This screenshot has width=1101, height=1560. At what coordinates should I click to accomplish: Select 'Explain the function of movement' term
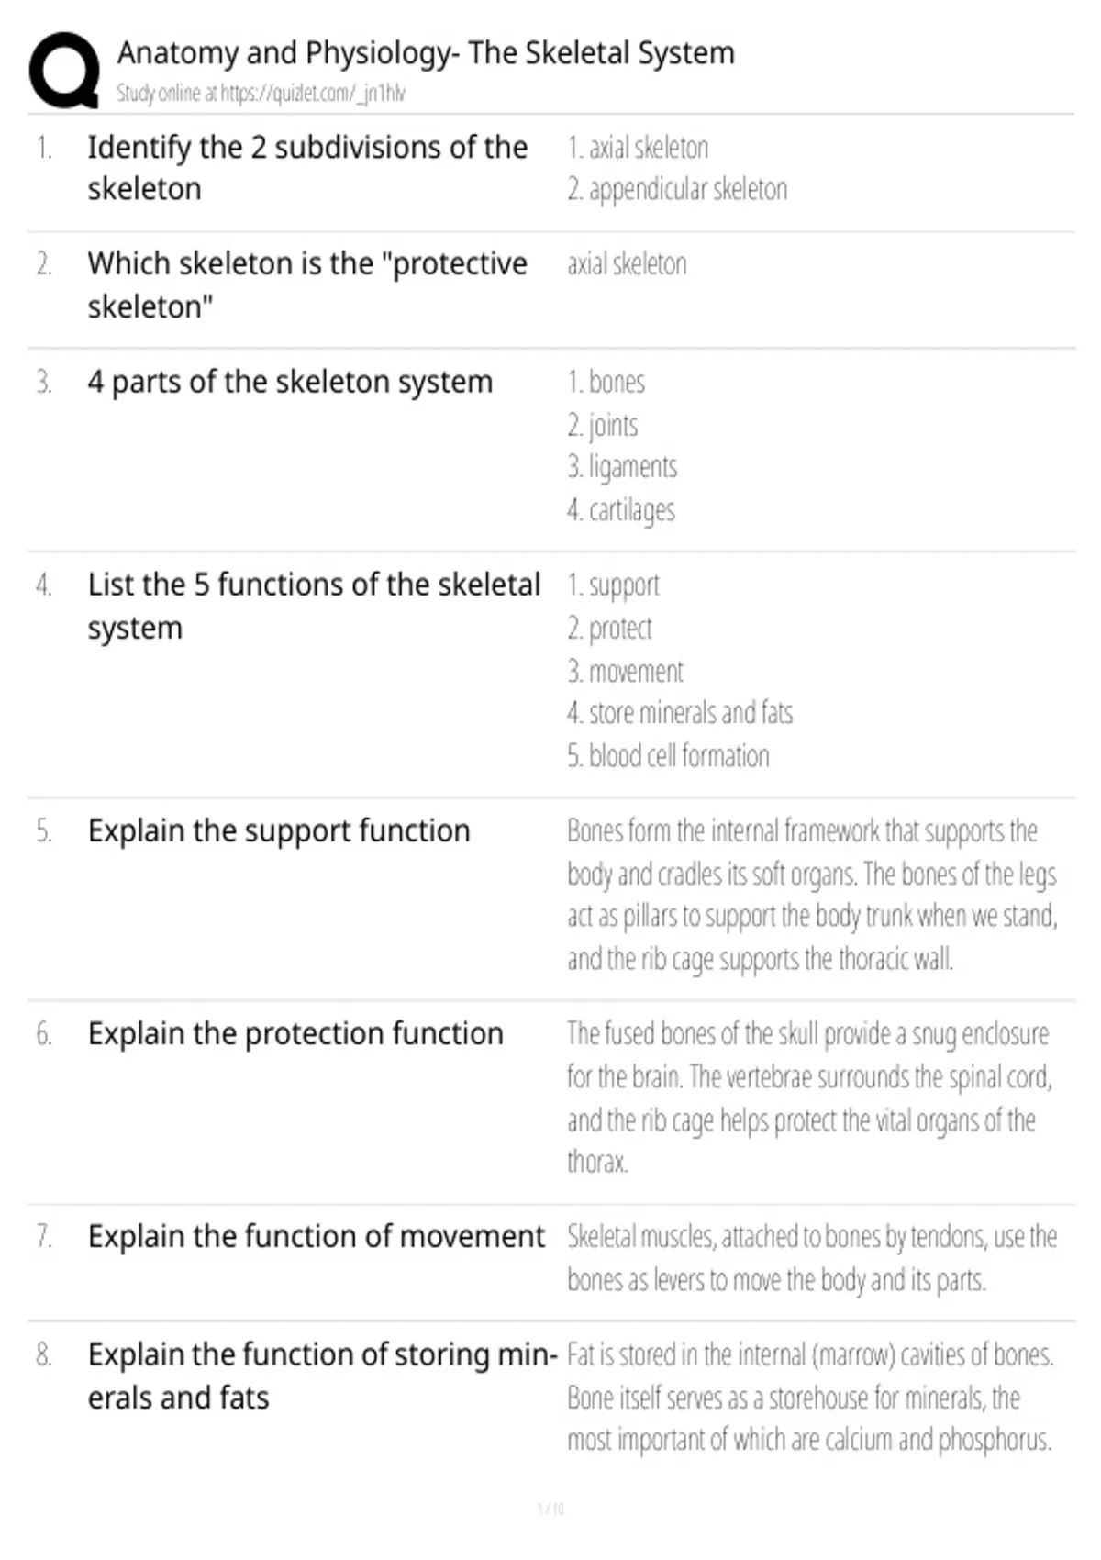click(x=317, y=1237)
